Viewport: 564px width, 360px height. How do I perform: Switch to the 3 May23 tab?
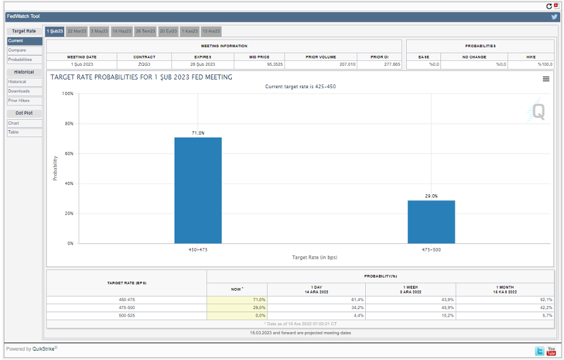99,31
